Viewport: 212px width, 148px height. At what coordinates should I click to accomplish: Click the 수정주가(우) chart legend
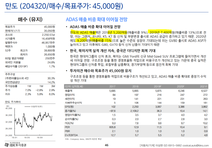click(34, 107)
